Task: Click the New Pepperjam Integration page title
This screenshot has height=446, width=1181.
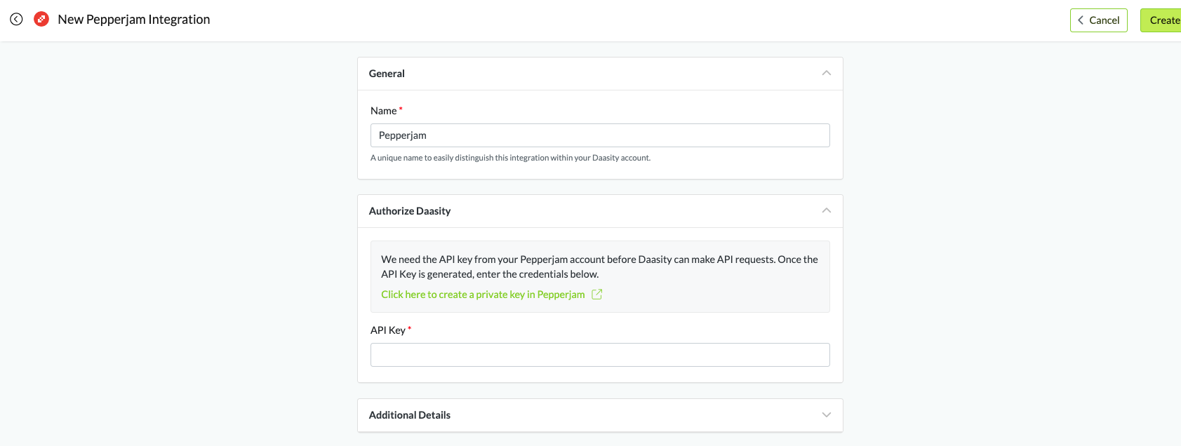Action: [x=134, y=20]
